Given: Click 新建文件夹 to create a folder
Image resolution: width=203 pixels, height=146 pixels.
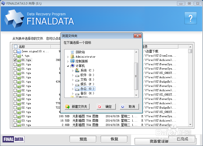Looking at the screenshot, I should [x=77, y=107].
